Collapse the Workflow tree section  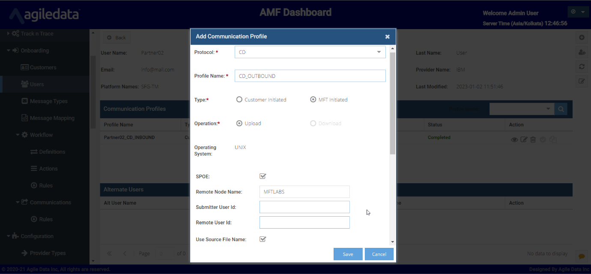18,135
